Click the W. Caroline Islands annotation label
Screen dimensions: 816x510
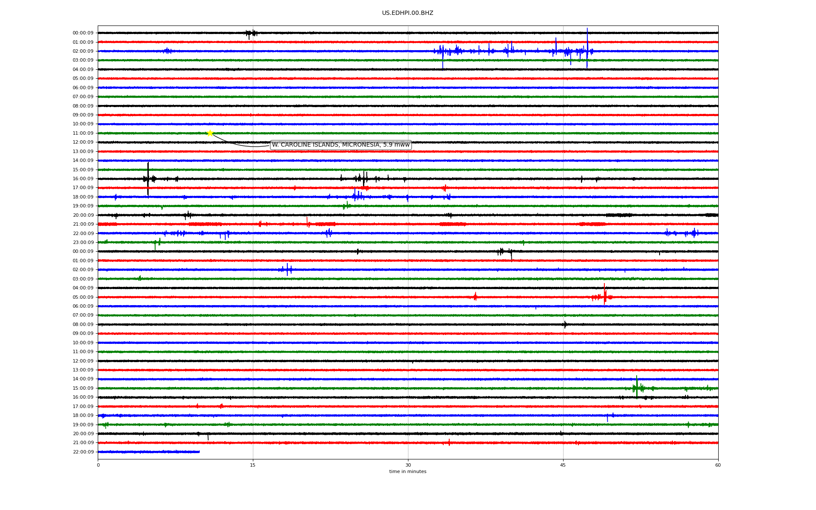point(340,145)
